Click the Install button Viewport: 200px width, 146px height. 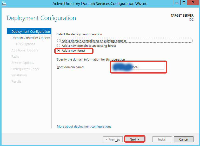pyautogui.click(x=162, y=139)
